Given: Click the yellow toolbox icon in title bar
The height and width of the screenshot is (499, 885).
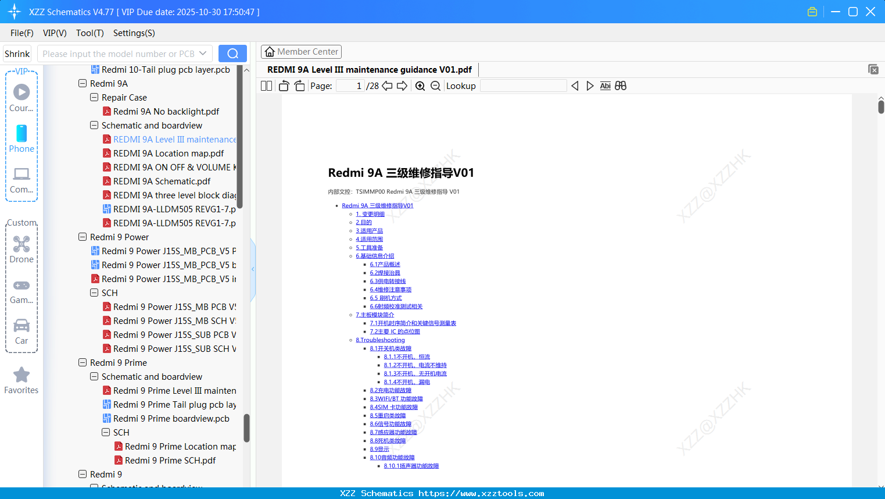Looking at the screenshot, I should point(812,12).
